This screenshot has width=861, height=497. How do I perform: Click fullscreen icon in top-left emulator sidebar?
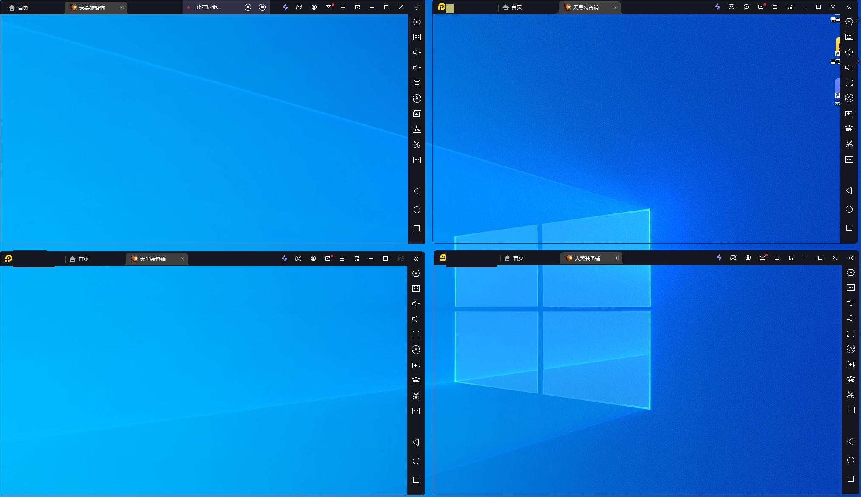pyautogui.click(x=417, y=83)
